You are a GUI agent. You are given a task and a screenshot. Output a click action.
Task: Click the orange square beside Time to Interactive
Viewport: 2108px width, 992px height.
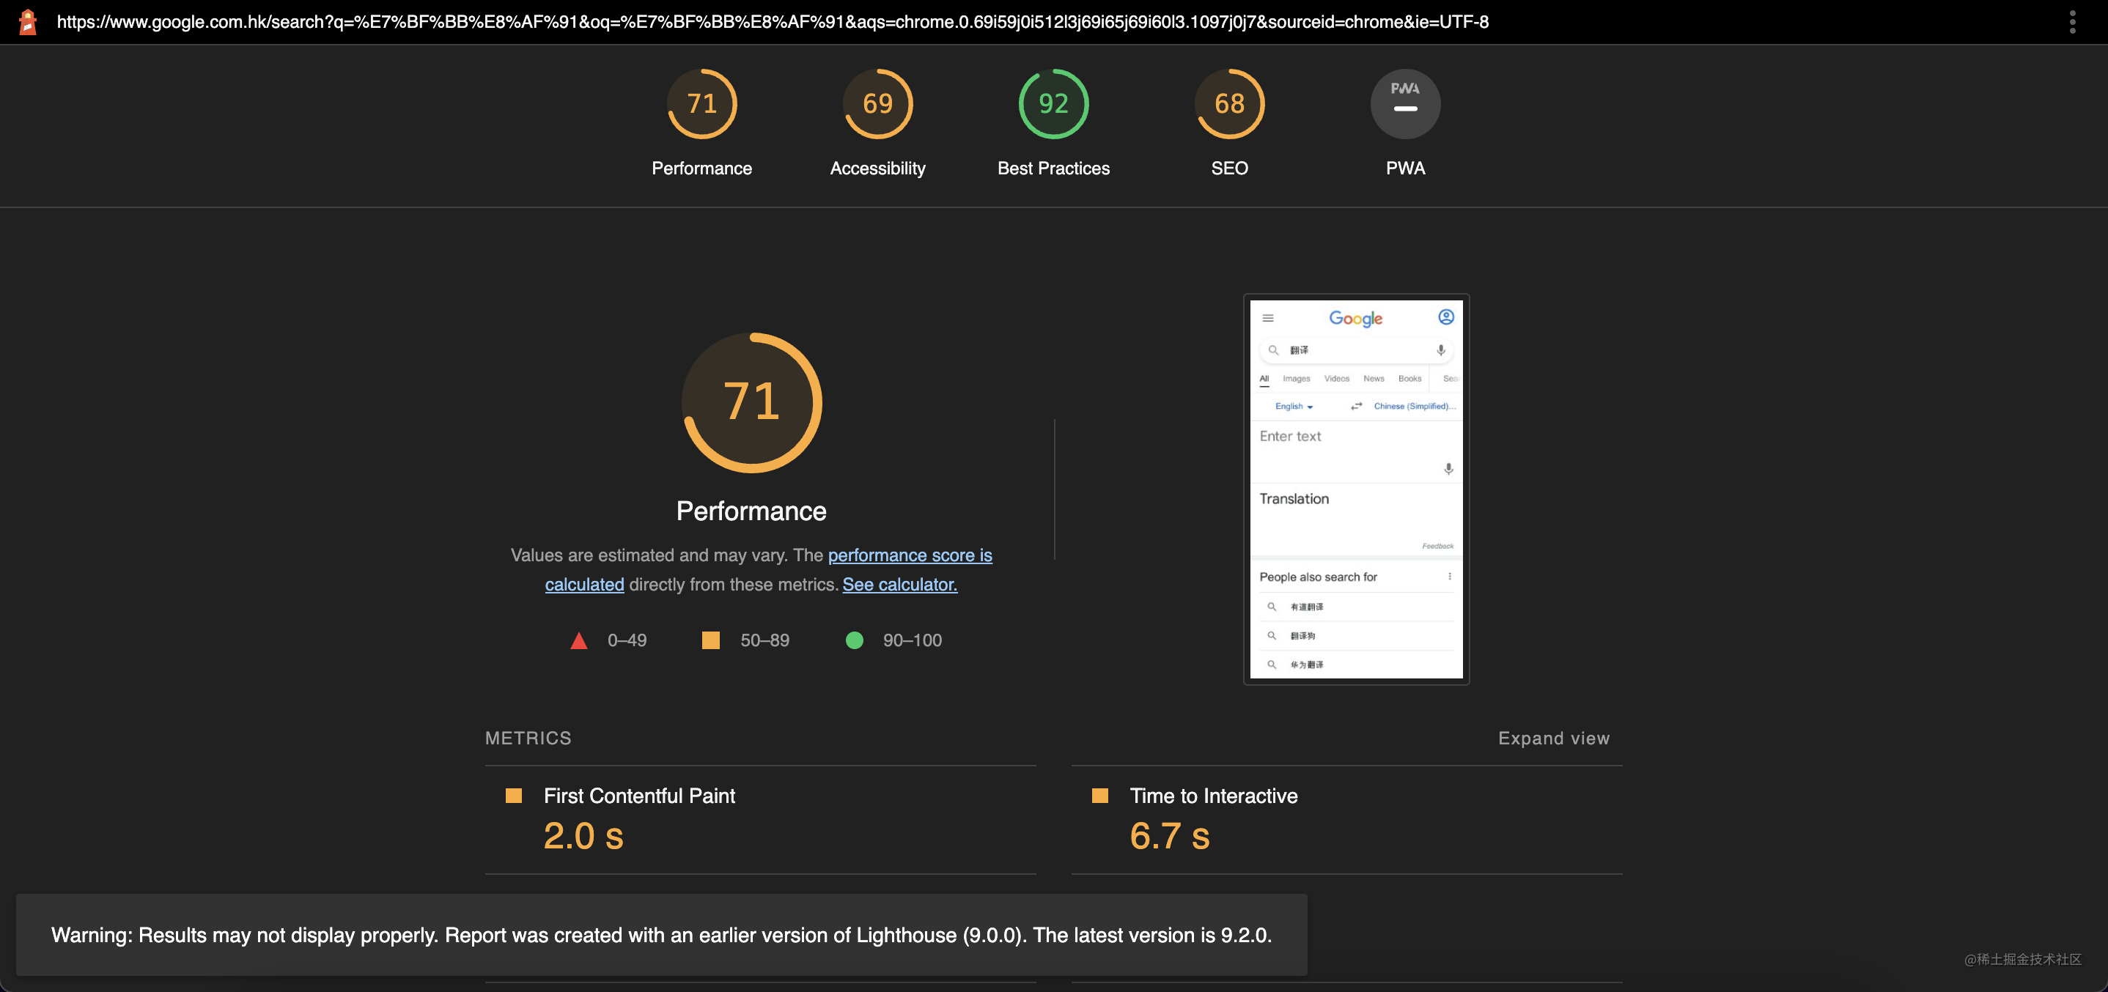(x=1100, y=796)
